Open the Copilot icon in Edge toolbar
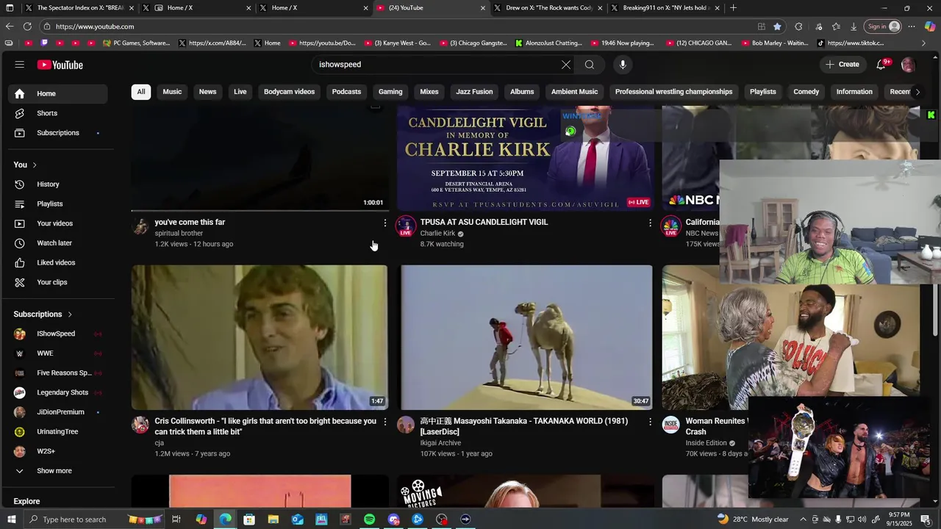The image size is (941, 529). 929,26
